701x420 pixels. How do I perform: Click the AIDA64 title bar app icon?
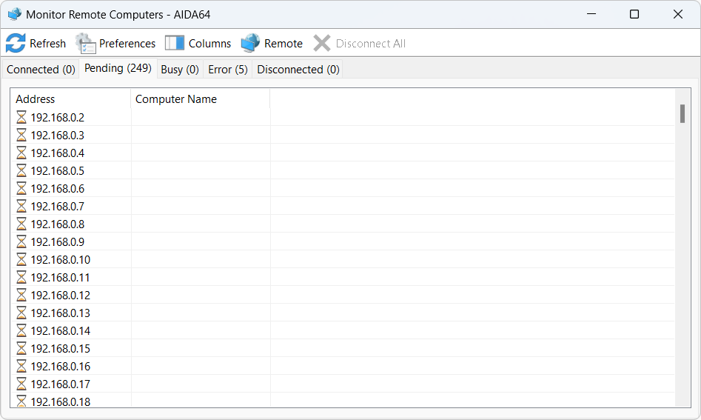pyautogui.click(x=14, y=14)
